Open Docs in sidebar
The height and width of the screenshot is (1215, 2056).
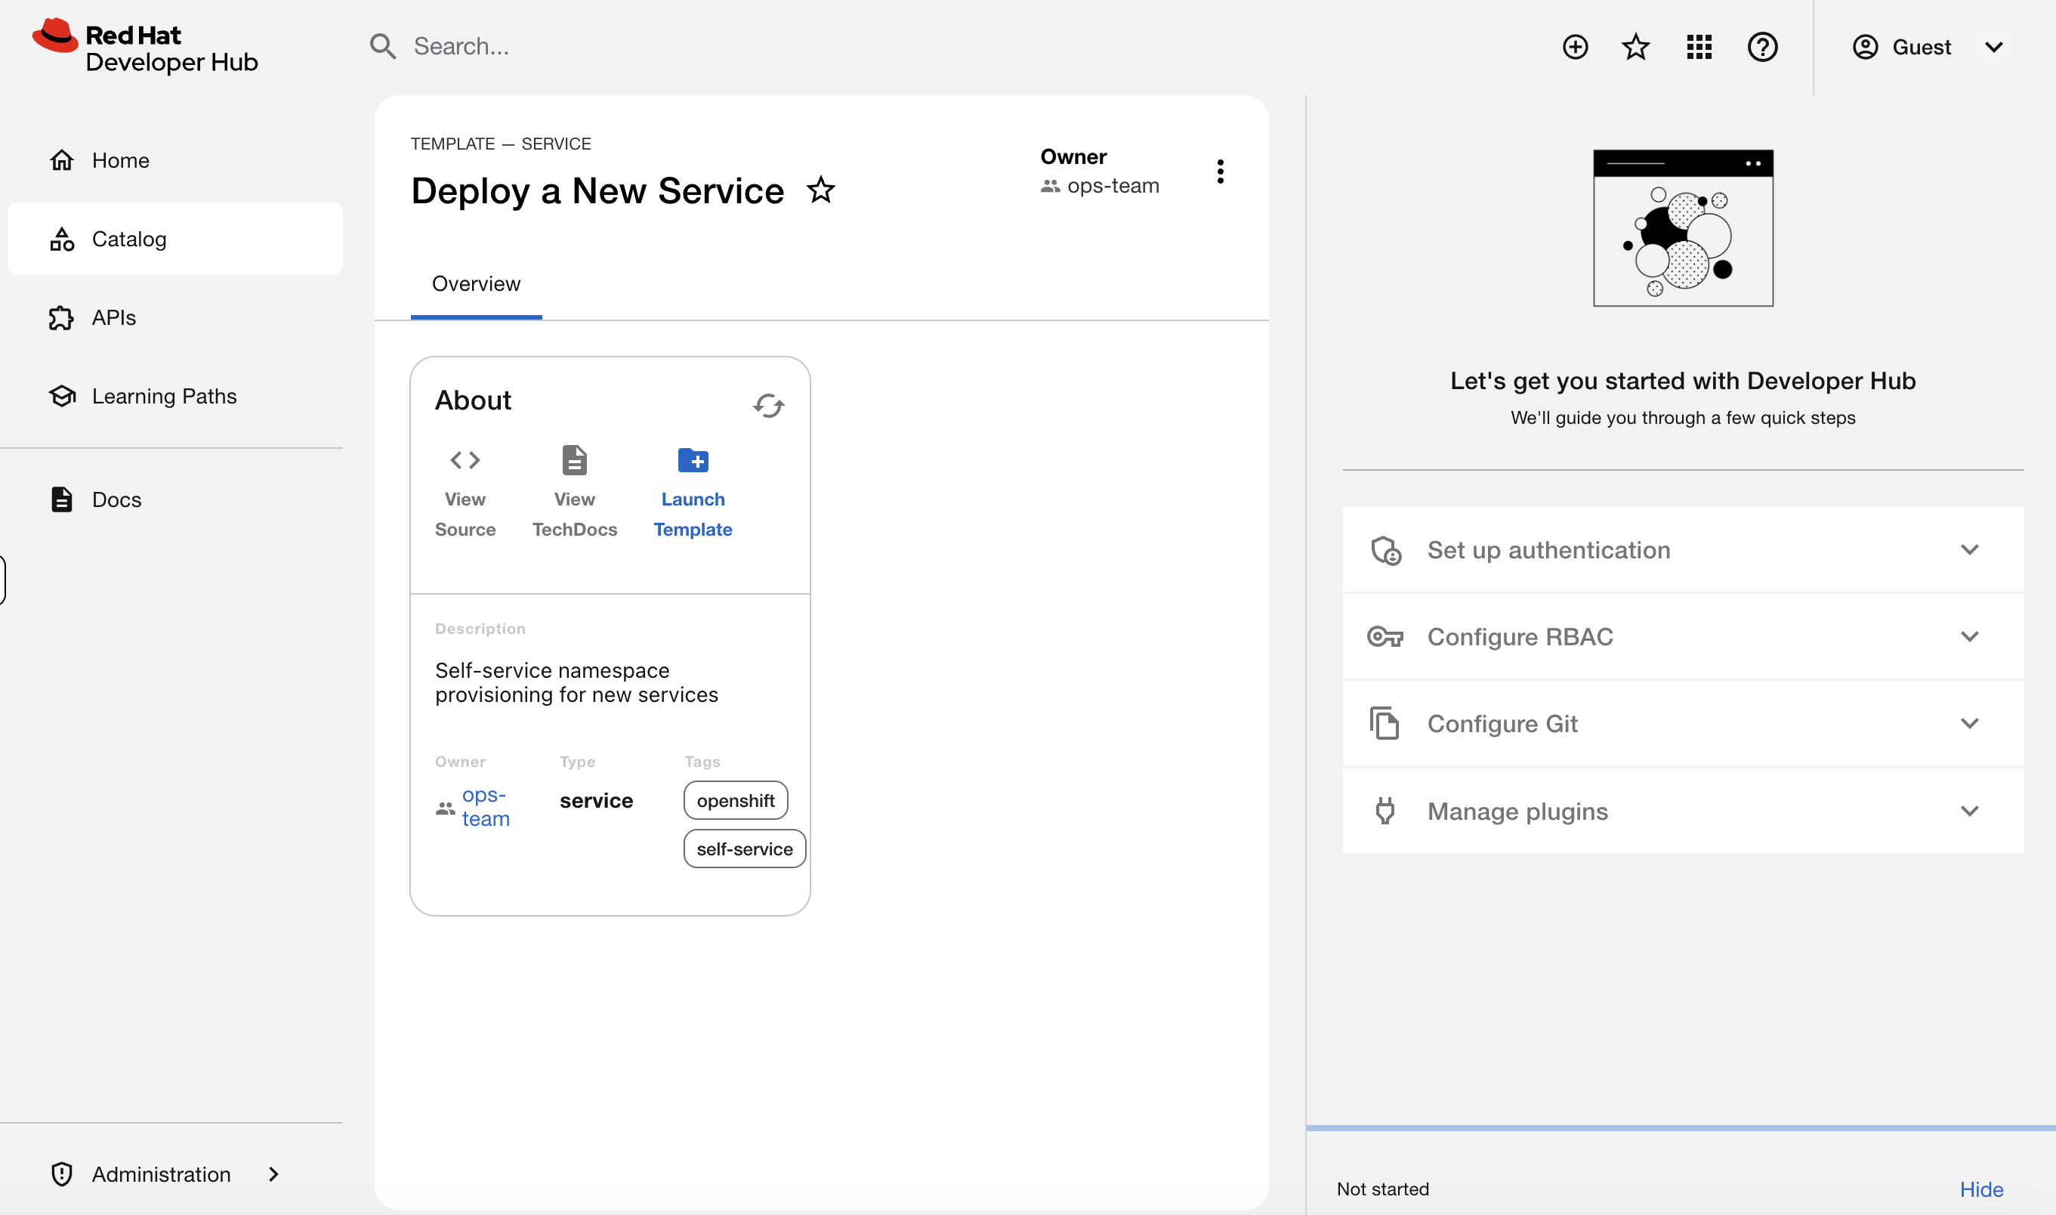click(175, 499)
